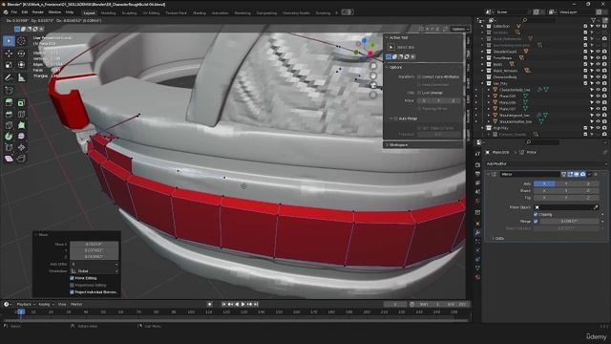This screenshot has width=611, height=344.
Task: Open the Edit menu
Action: (x=25, y=12)
